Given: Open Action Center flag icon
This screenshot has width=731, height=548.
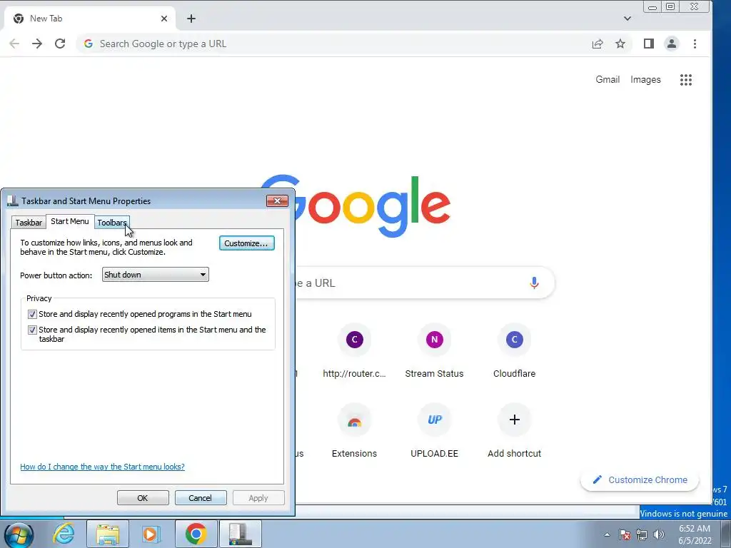Looking at the screenshot, I should (624, 534).
